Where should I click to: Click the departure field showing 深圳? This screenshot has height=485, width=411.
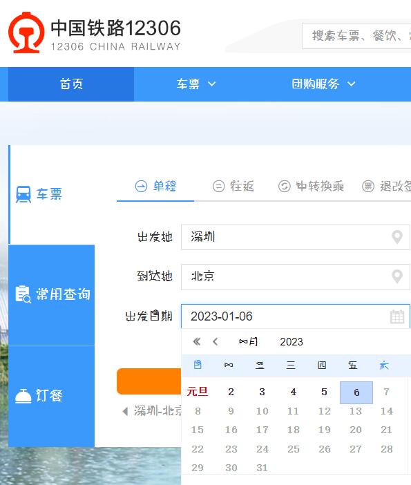296,237
